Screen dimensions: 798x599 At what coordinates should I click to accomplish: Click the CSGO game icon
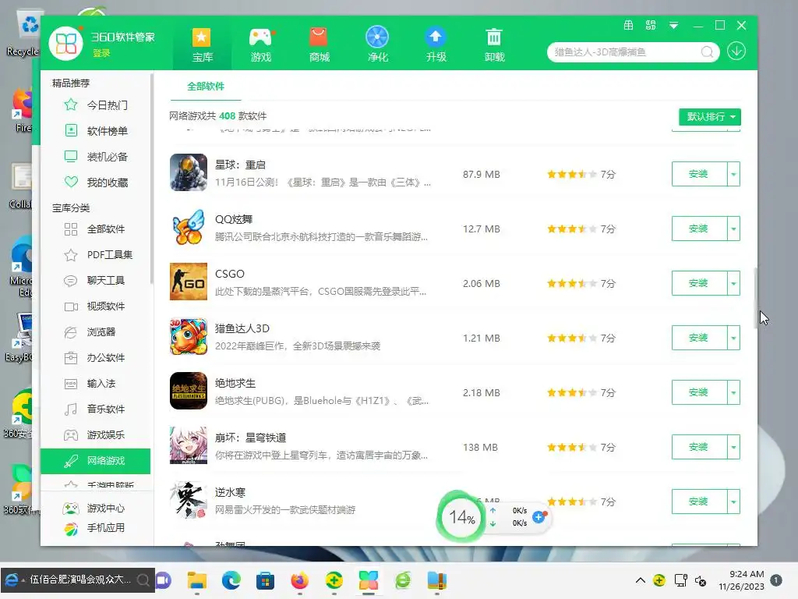pos(189,282)
